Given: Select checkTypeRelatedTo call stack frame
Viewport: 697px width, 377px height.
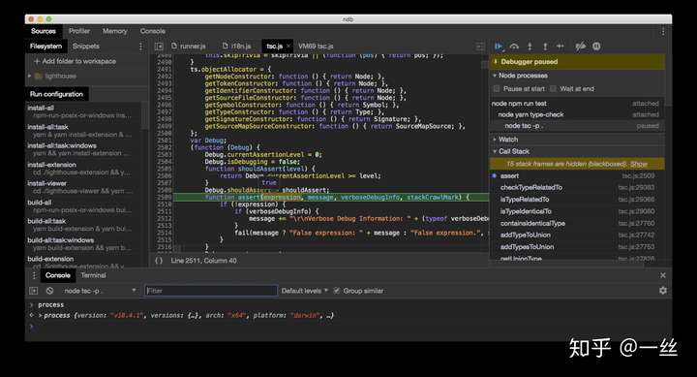Looking at the screenshot, I should click(x=577, y=187).
